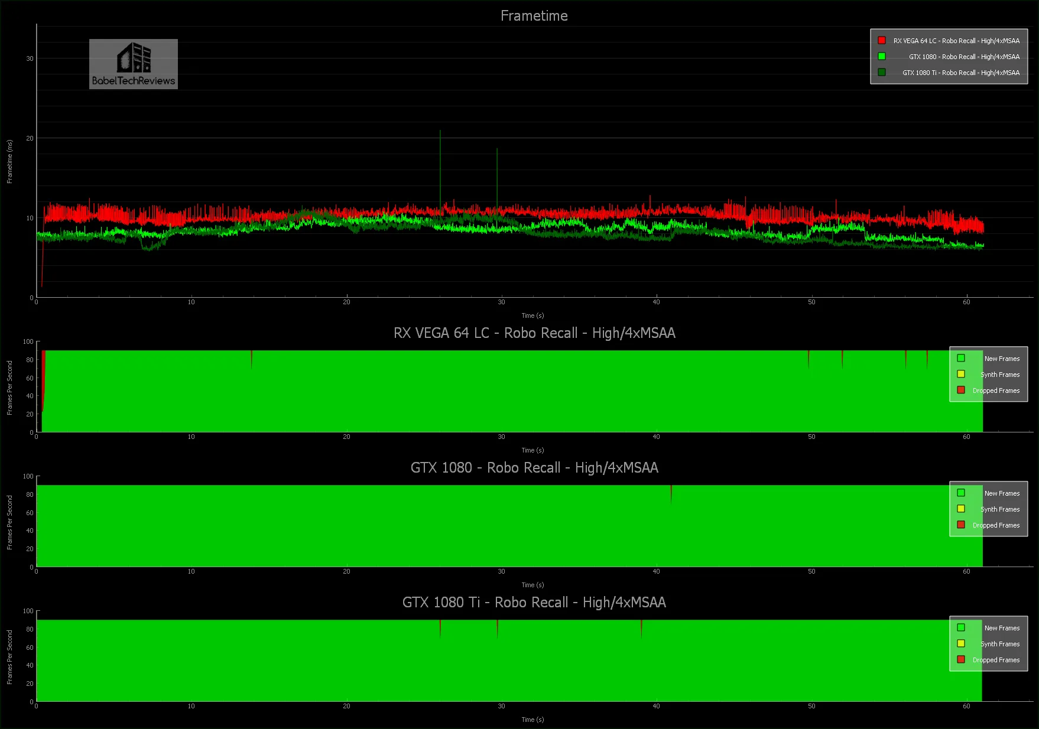Click the BabelTechReviews logo watermark
The image size is (1039, 729).
[134, 64]
